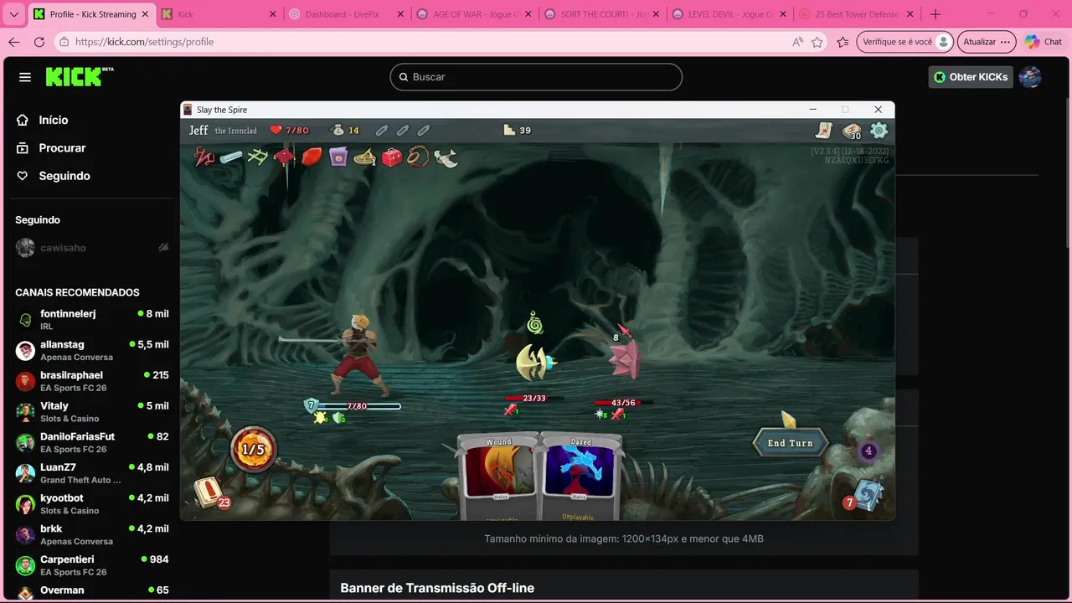1072x603 pixels.
Task: Open the Copilot Chat button
Action: [x=1044, y=42]
